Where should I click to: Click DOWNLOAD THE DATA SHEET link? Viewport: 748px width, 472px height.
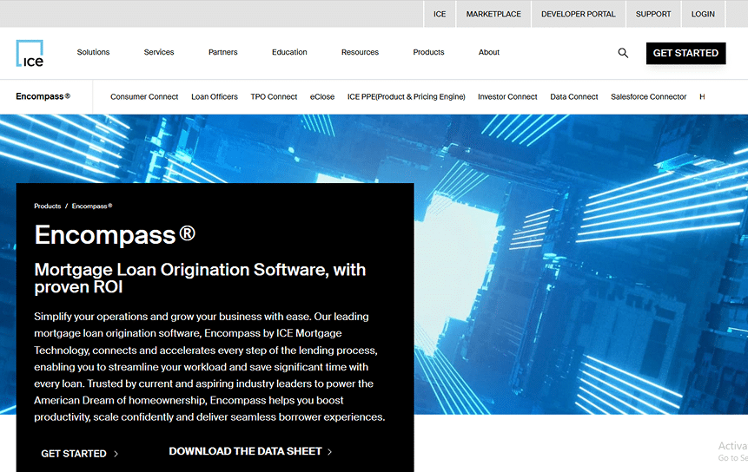(245, 451)
